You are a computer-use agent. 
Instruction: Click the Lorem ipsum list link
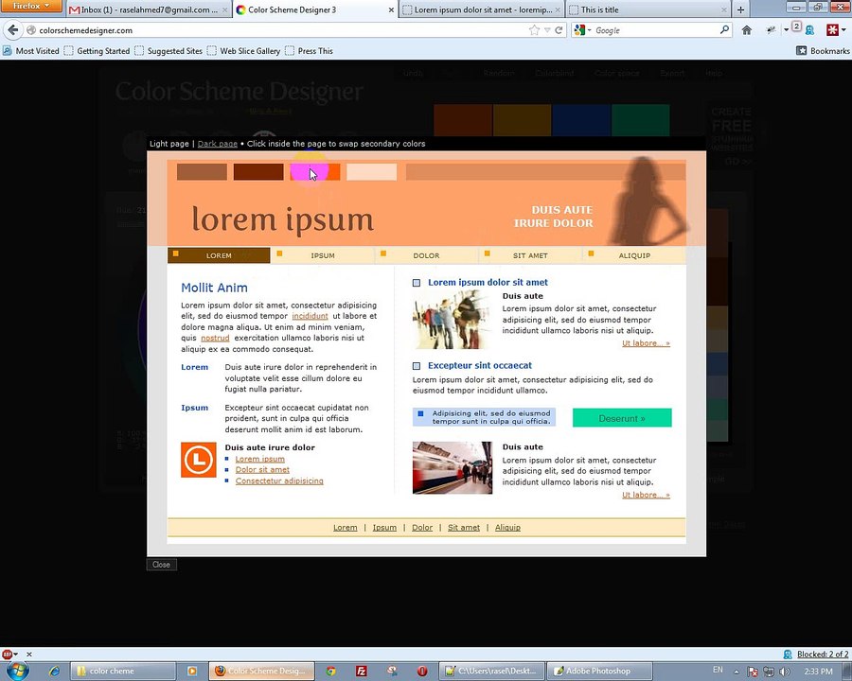coord(259,459)
